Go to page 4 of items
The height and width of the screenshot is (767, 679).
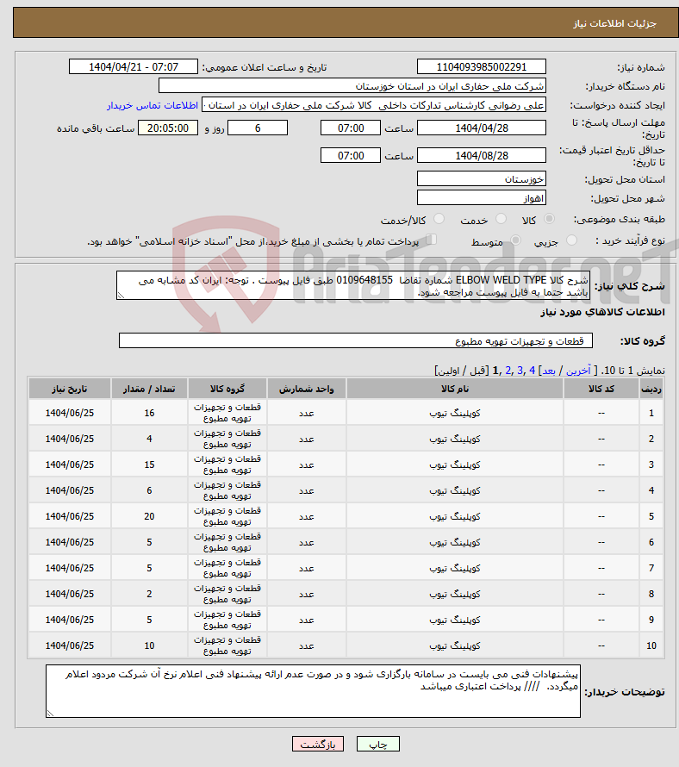[x=533, y=371]
